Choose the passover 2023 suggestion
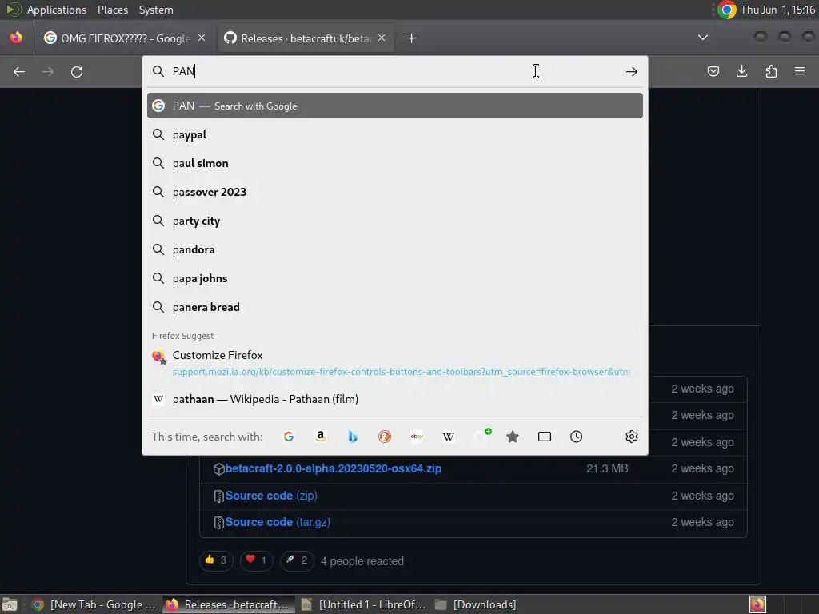The width and height of the screenshot is (819, 614). pos(395,192)
